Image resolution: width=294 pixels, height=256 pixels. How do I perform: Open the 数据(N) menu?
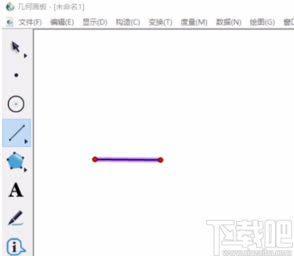coord(228,22)
